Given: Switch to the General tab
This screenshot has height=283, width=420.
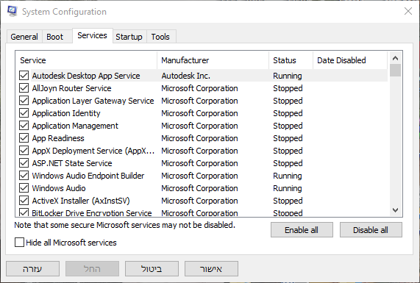Looking at the screenshot, I should 24,37.
